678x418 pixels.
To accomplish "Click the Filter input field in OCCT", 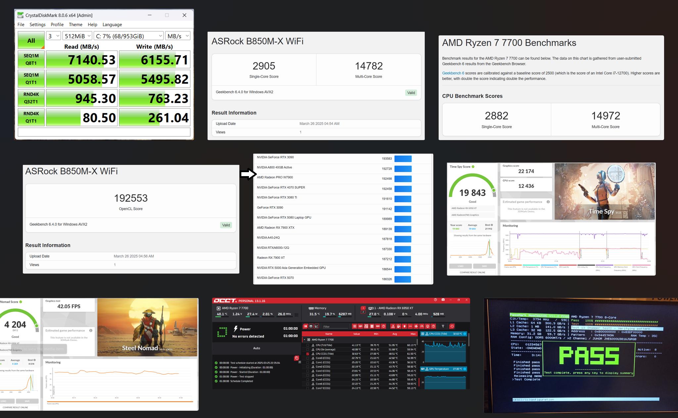I will tap(335, 327).
